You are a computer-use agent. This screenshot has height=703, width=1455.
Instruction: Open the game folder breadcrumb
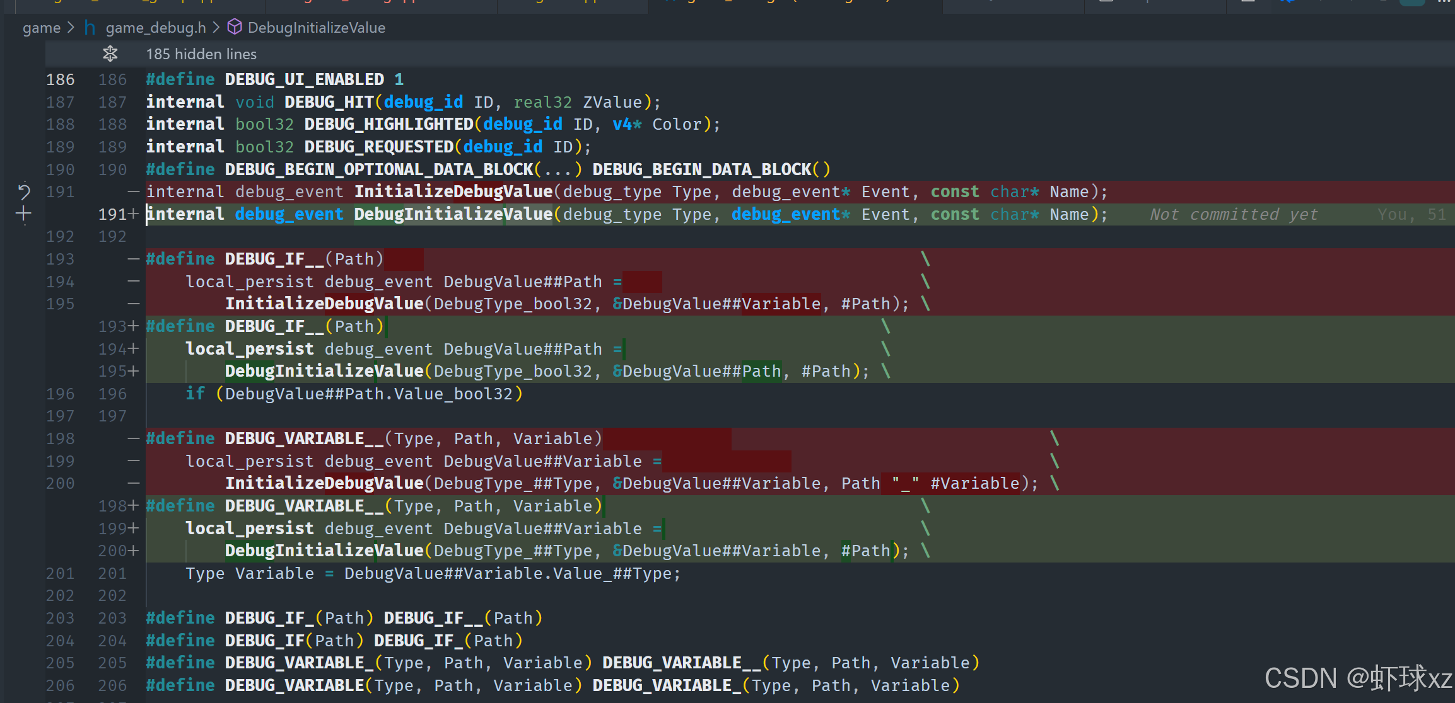(x=42, y=28)
